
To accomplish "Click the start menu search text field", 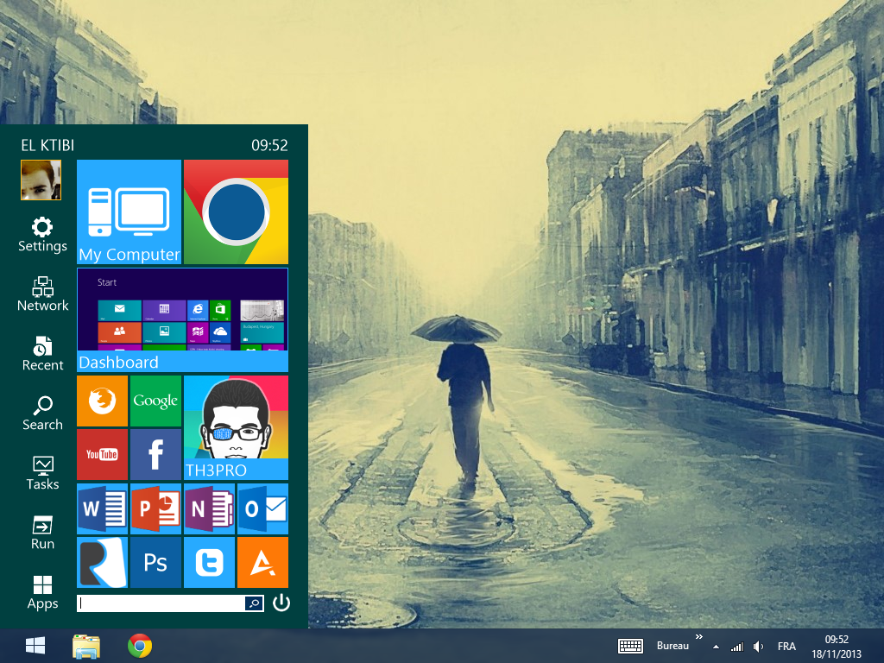I will (161, 603).
